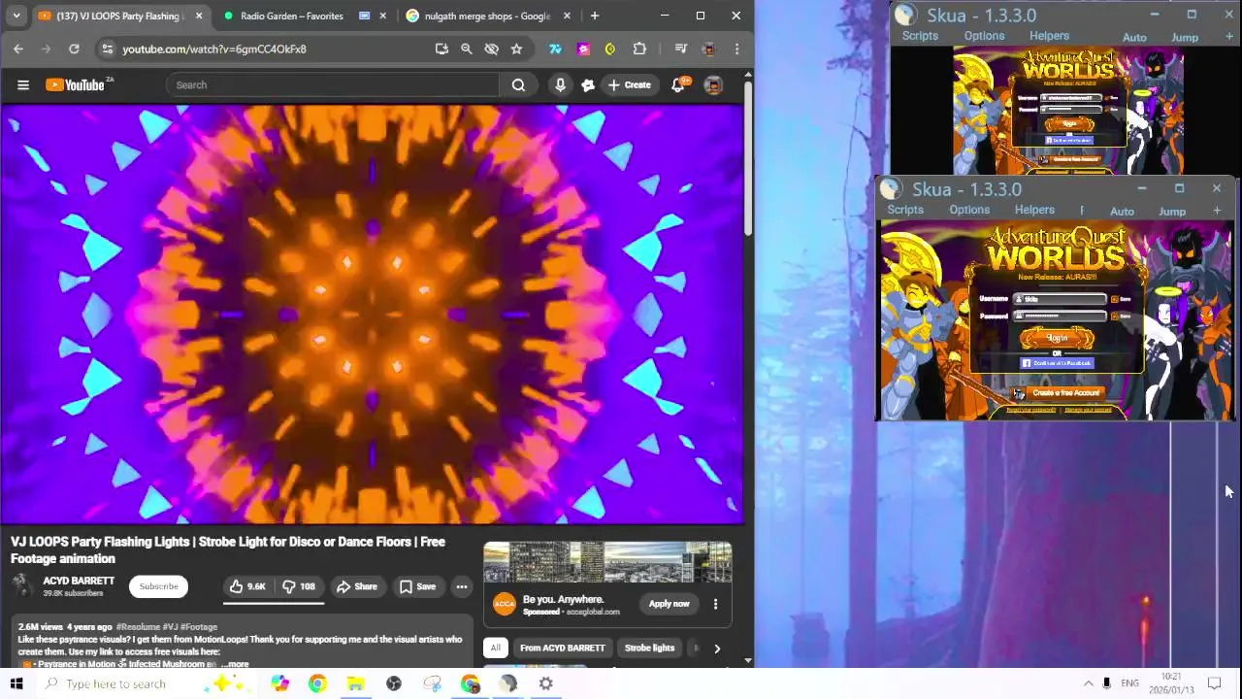Viewport: 1242px width, 699px height.
Task: Click the install app icon in address bar
Action: (x=441, y=49)
